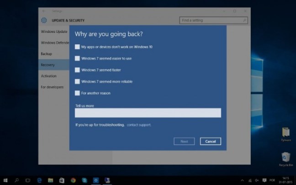Open File Explorer from the taskbar

51,180
